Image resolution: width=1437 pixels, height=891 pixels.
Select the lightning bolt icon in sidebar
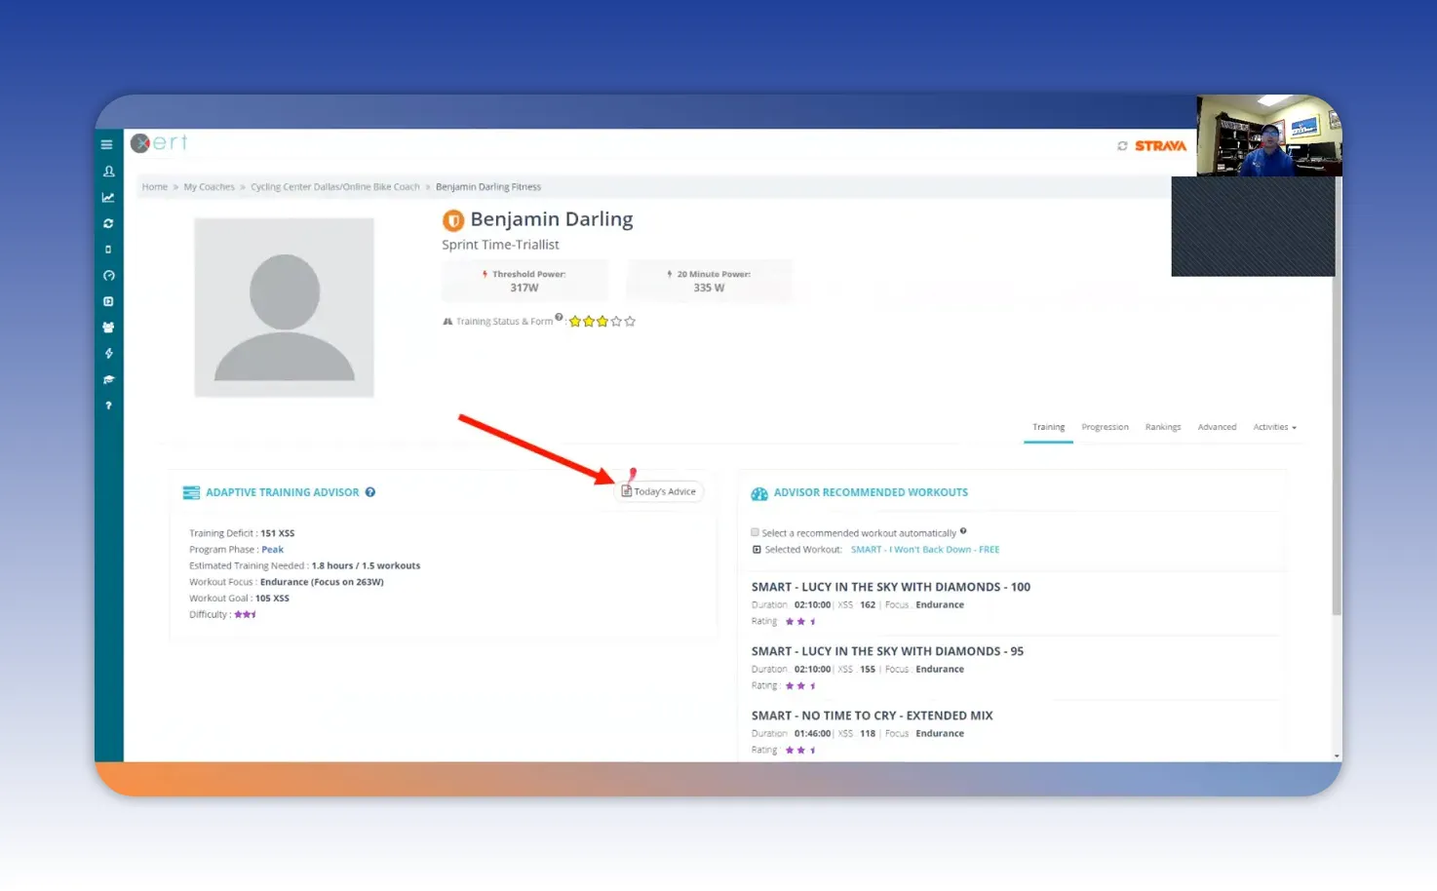click(x=108, y=353)
